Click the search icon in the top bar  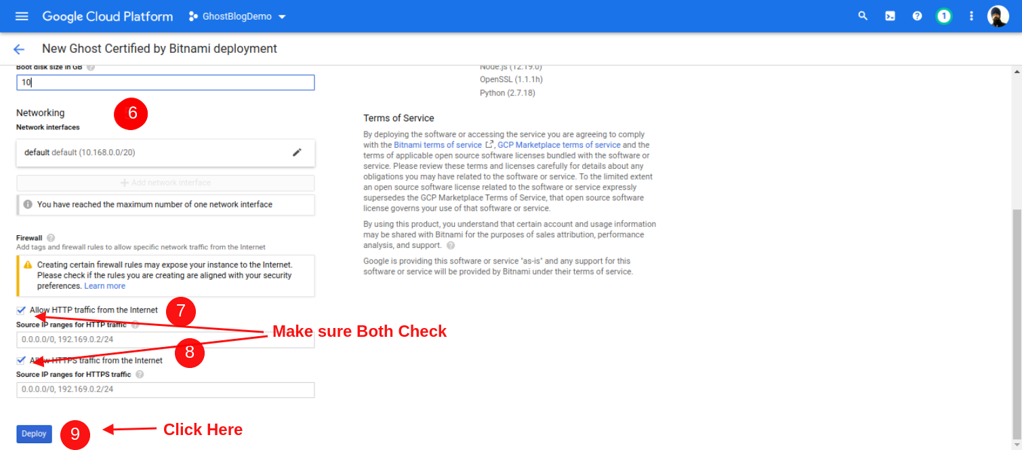point(863,16)
